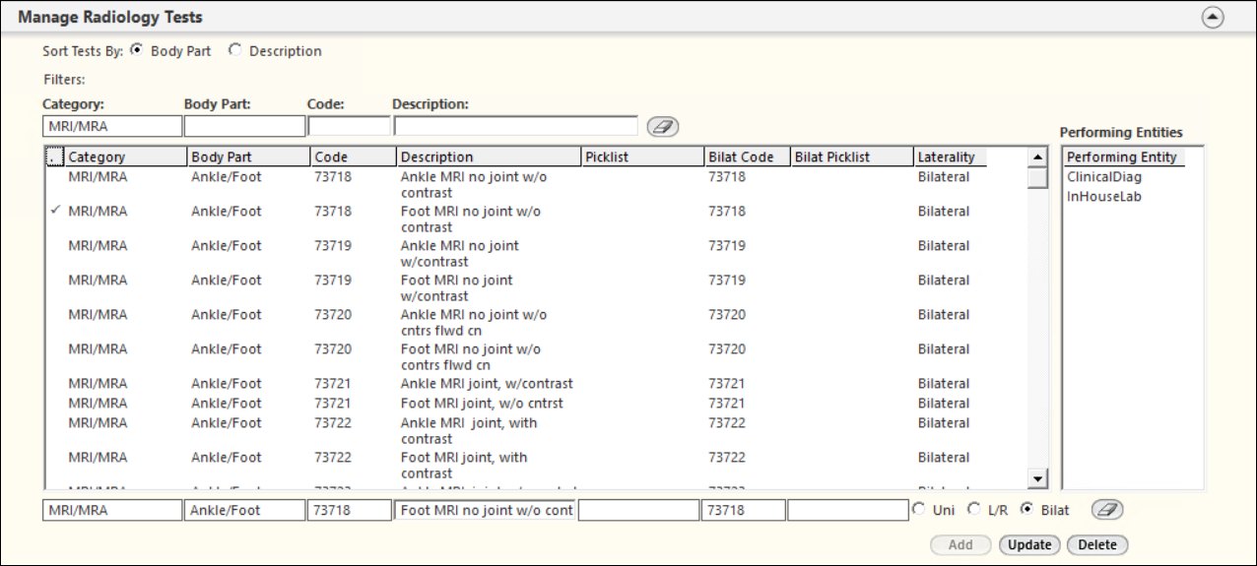Clear the filters with eraser icon
Image resolution: width=1257 pixels, height=566 pixels.
pos(663,127)
